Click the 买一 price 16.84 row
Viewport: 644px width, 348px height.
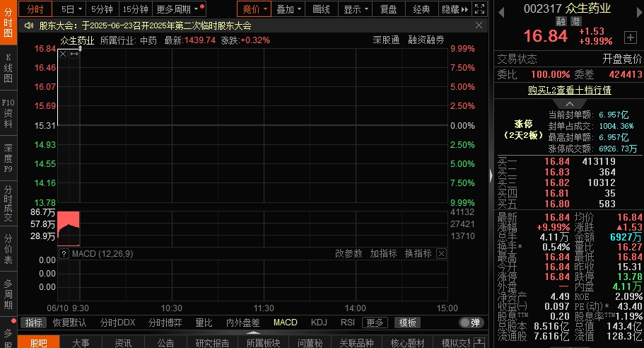coord(569,161)
